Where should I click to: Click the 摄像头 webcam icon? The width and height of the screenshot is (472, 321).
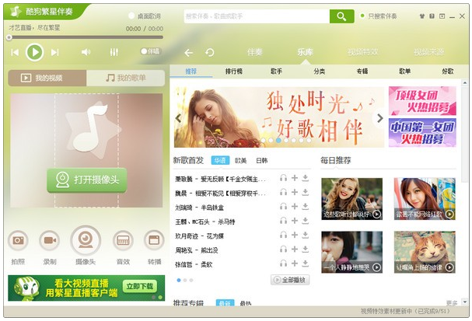86,240
